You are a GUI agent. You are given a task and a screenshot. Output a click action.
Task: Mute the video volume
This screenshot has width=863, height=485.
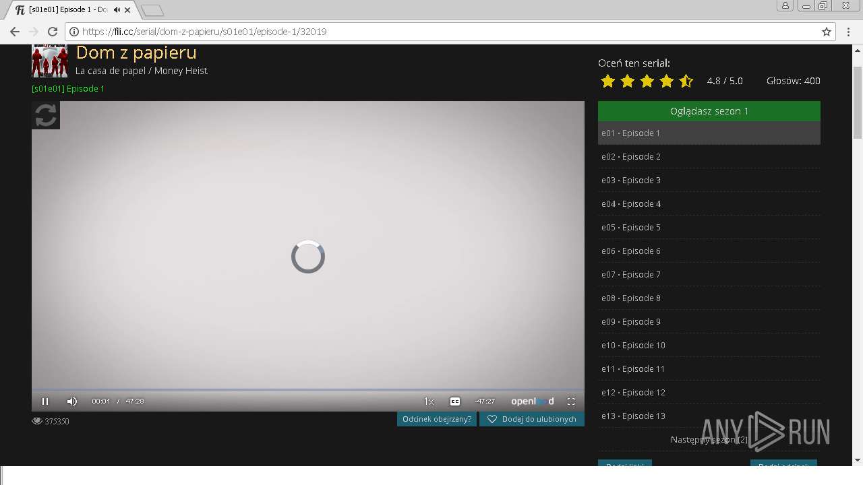click(x=72, y=401)
